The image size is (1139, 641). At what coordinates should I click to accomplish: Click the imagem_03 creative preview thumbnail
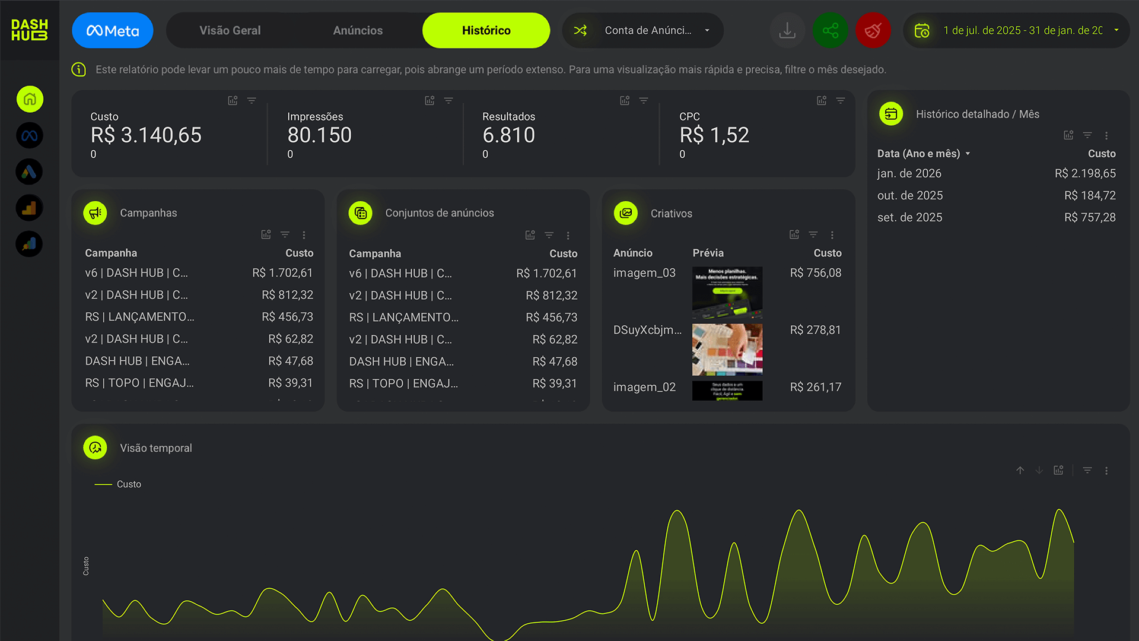click(727, 292)
